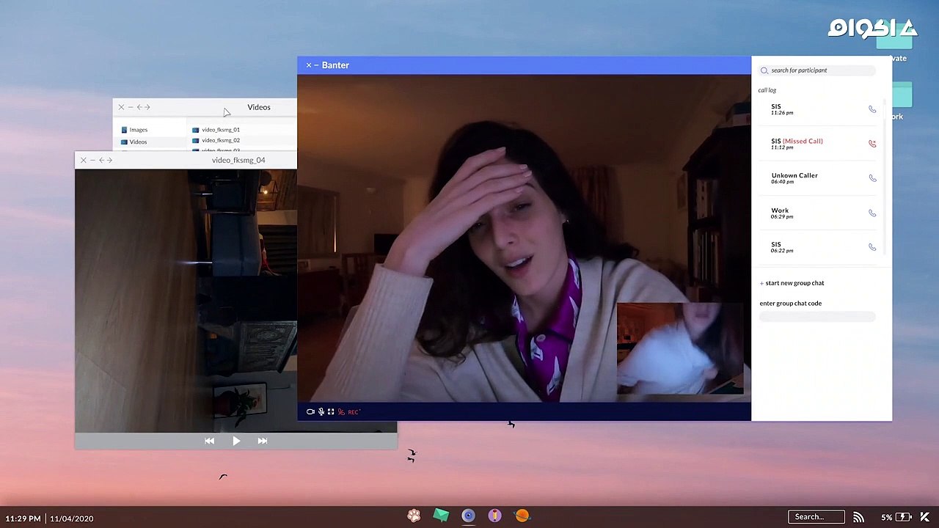Open the Images folder in the sidebar
The height and width of the screenshot is (528, 939).
(134, 130)
